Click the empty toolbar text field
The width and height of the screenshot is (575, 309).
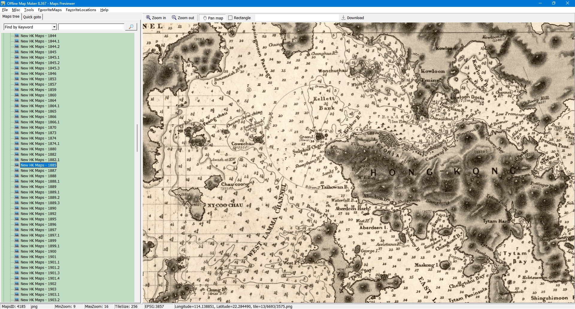pyautogui.click(x=296, y=18)
